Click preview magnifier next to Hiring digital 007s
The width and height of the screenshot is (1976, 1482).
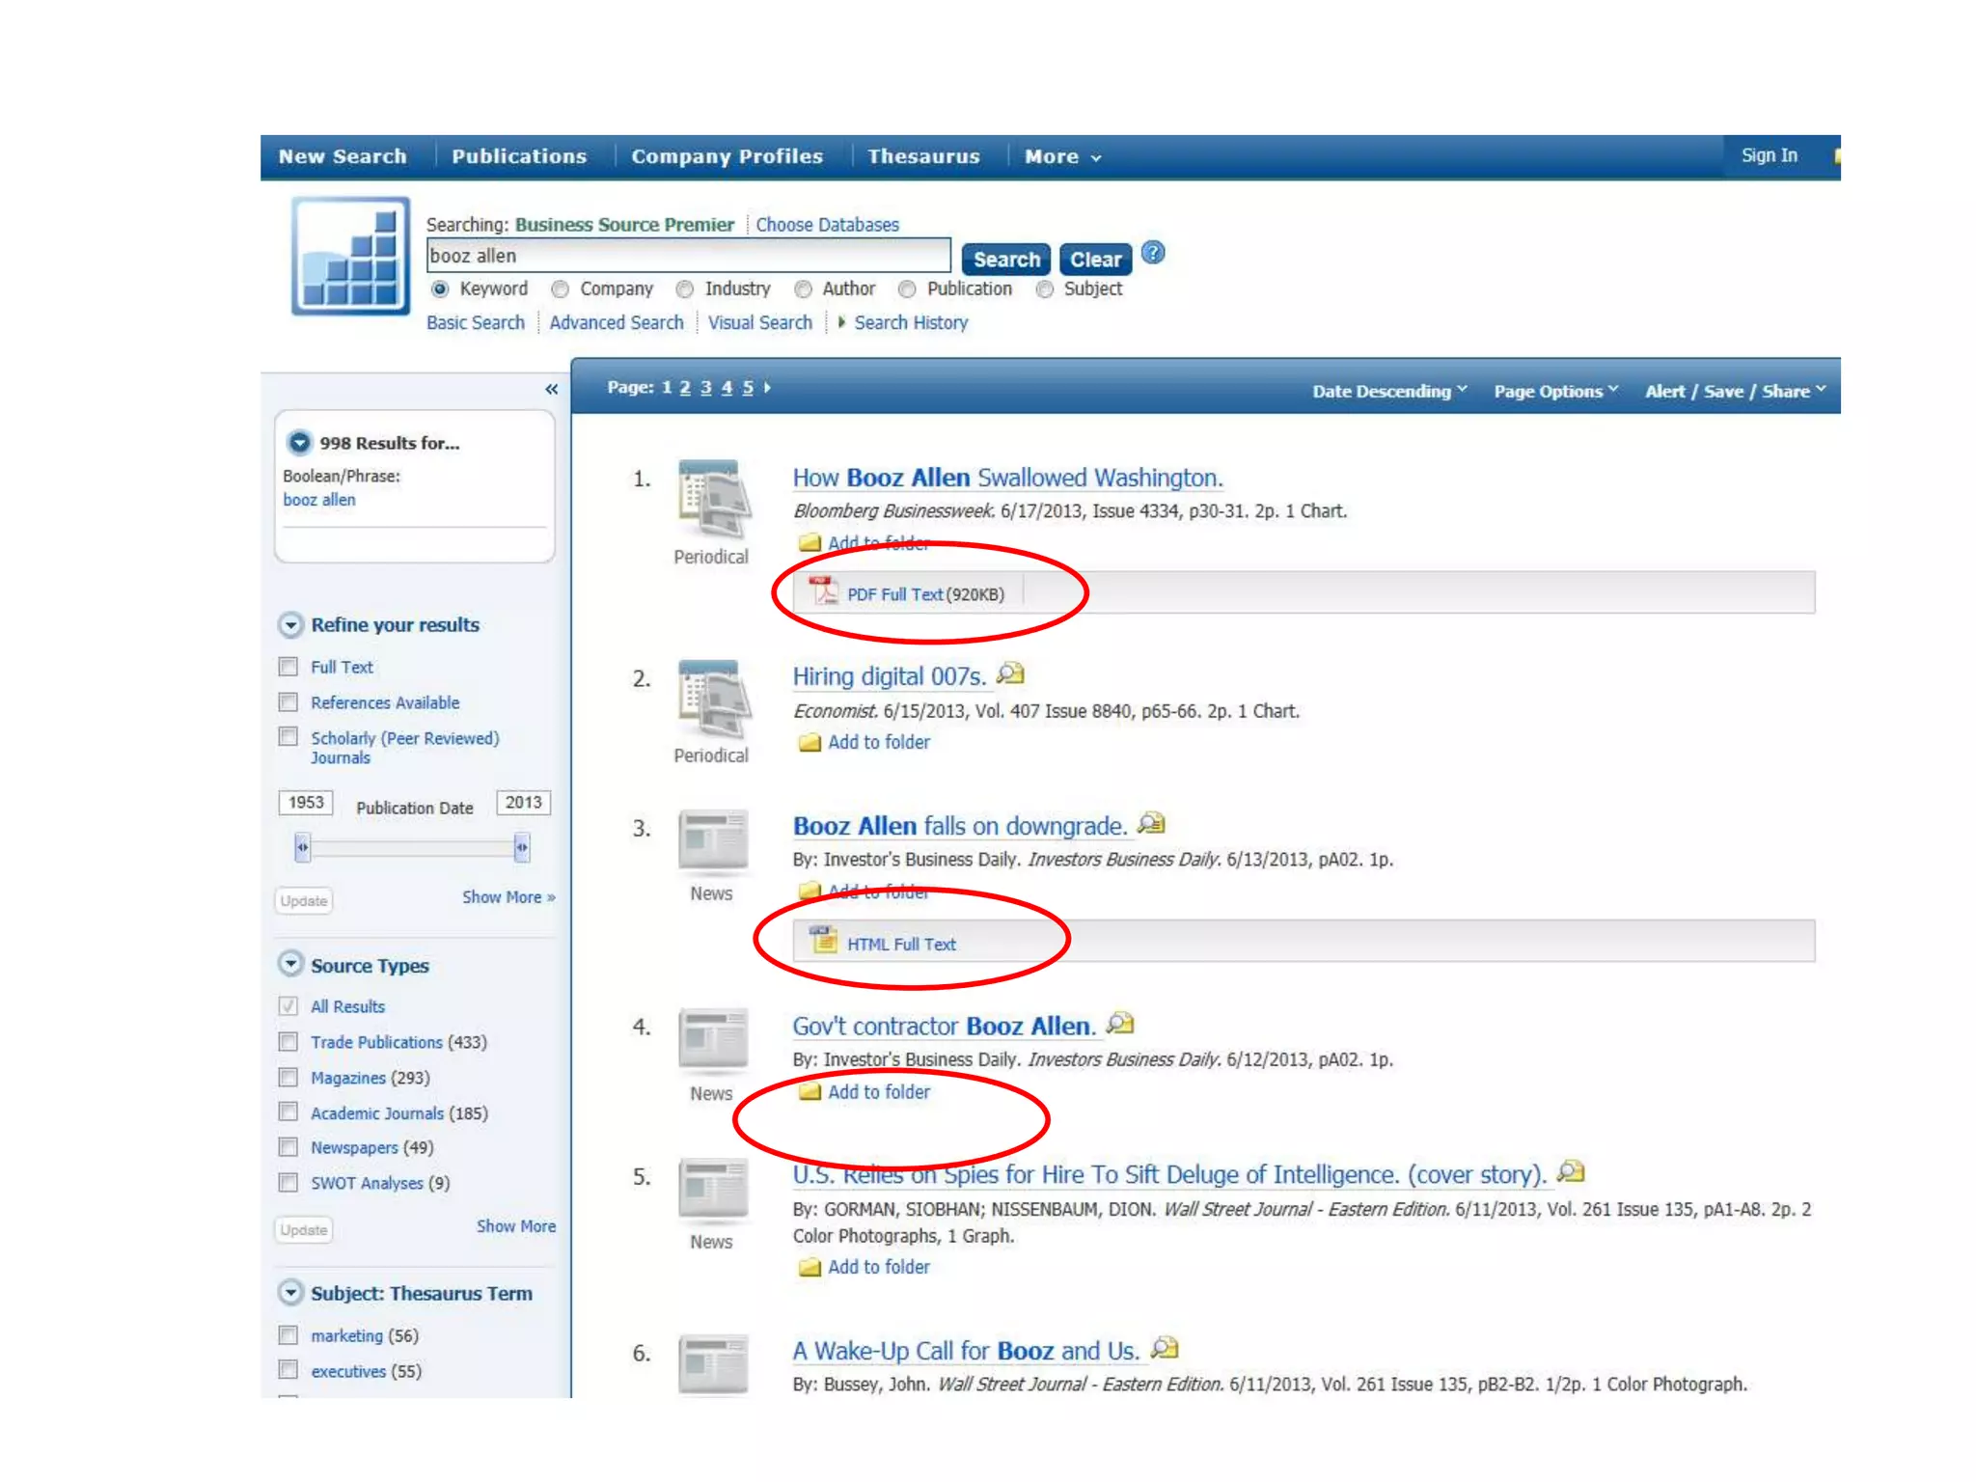coord(1010,674)
